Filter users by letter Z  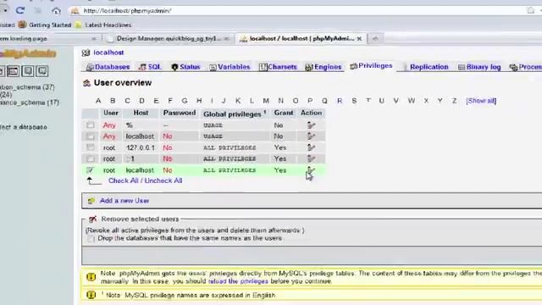[x=454, y=101]
